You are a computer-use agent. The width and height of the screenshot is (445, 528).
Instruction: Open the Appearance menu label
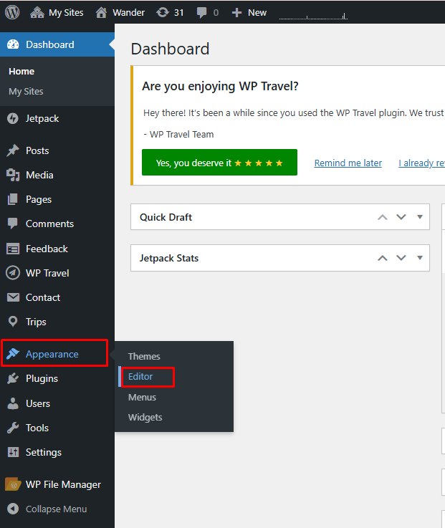(x=52, y=354)
